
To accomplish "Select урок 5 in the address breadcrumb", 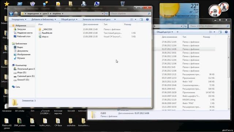I will 46,14.
